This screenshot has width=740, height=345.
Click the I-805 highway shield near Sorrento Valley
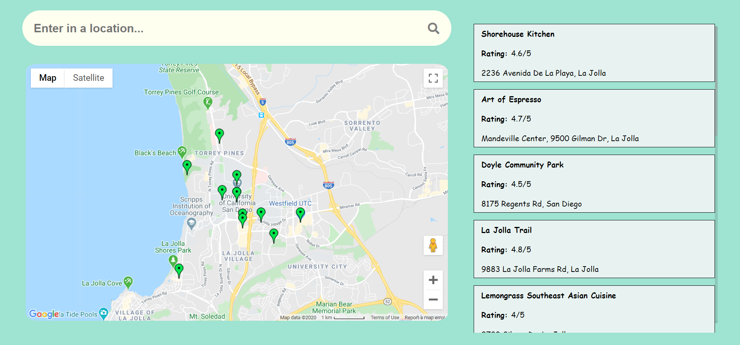(x=290, y=142)
